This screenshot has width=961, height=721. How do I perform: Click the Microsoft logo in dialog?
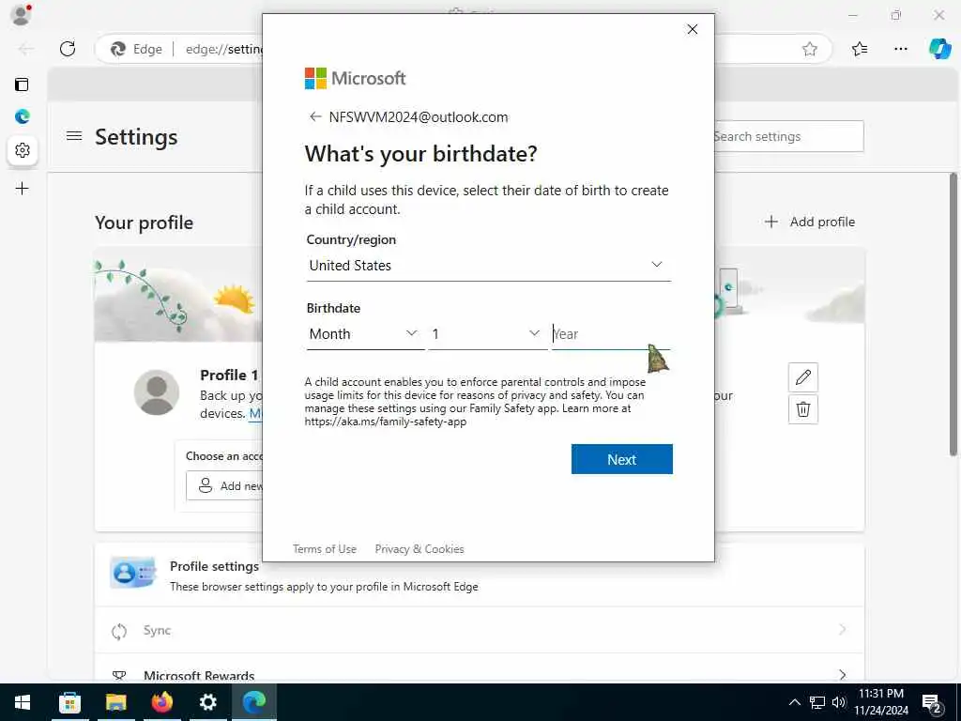pyautogui.click(x=355, y=79)
